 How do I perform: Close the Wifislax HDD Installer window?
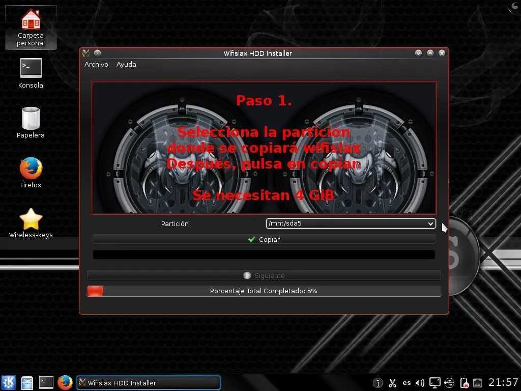pos(442,53)
